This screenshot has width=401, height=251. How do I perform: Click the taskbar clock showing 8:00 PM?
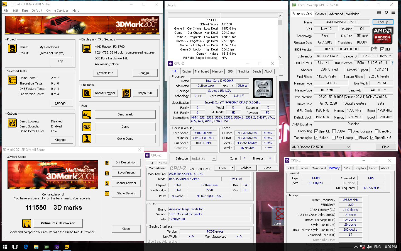(391, 247)
